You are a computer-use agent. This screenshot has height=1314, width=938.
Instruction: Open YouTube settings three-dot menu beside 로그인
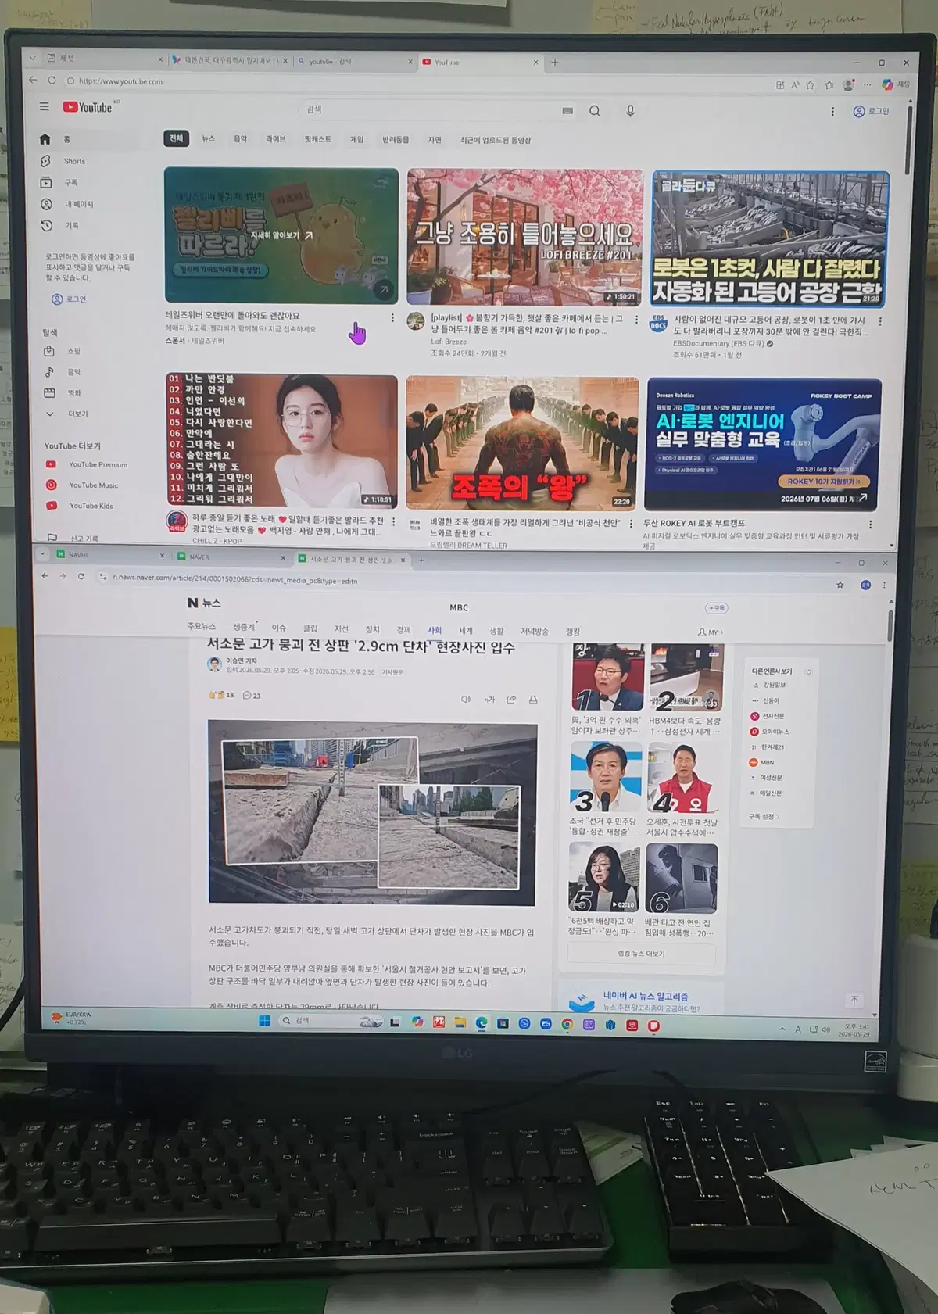(x=832, y=112)
